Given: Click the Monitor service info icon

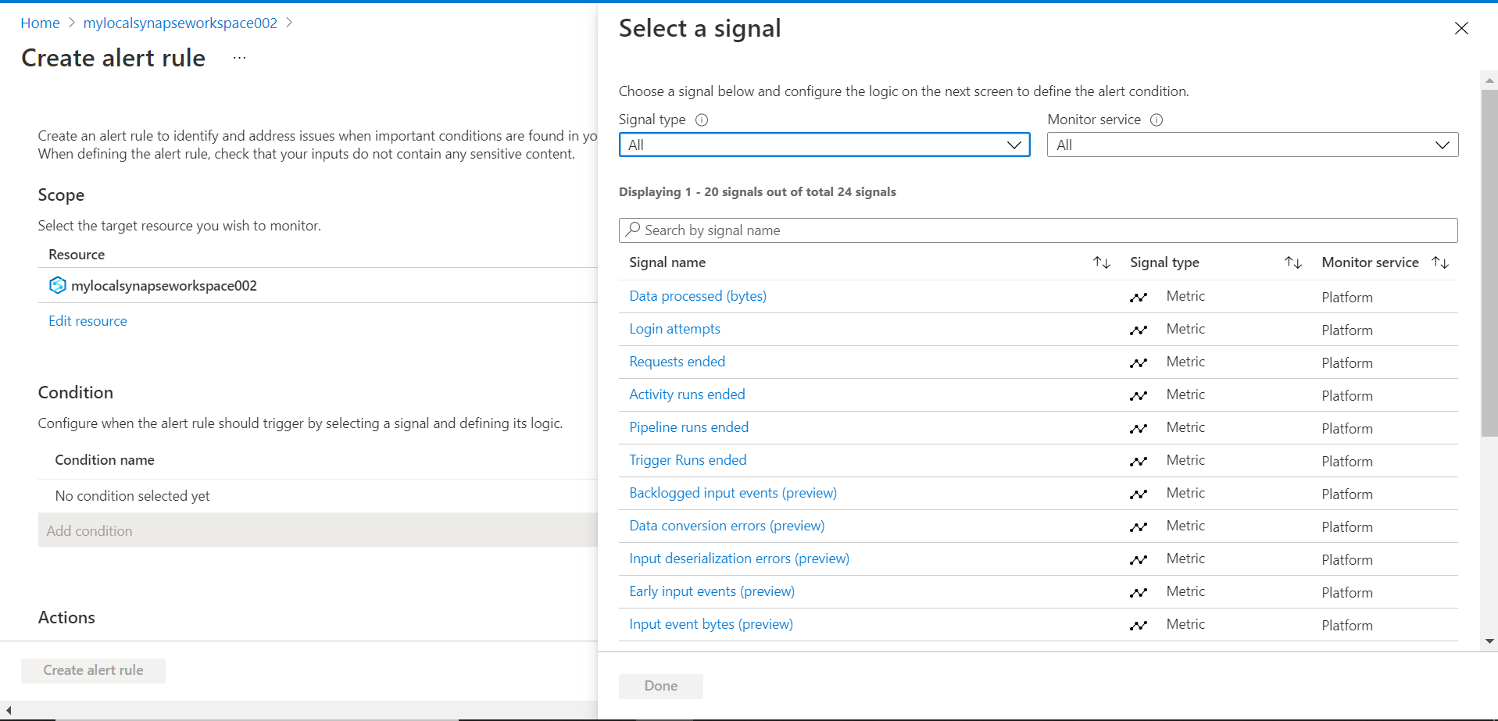Looking at the screenshot, I should 1157,120.
